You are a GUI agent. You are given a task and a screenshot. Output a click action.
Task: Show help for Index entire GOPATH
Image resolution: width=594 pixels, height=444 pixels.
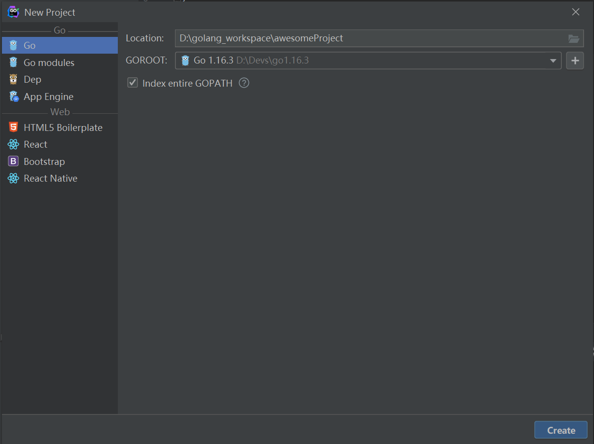point(244,83)
